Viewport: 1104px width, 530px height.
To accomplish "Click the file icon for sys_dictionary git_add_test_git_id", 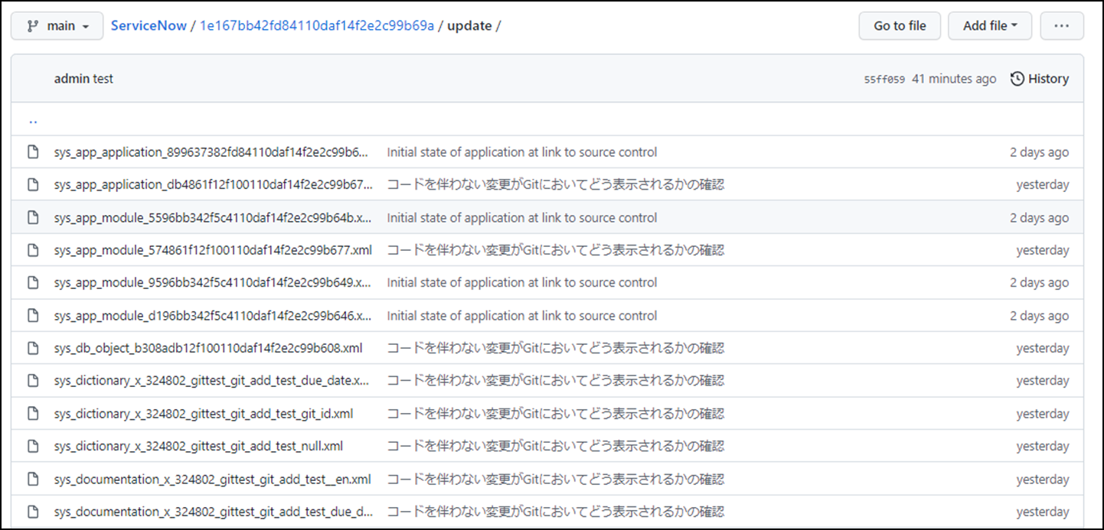I will click(x=33, y=414).
